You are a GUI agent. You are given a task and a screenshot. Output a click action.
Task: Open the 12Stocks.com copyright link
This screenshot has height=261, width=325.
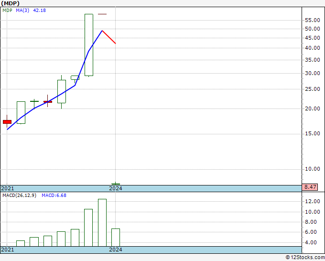pos(305,258)
